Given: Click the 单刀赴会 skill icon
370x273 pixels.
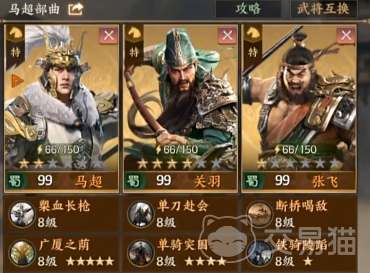Looking at the screenshot, I should point(141,214).
